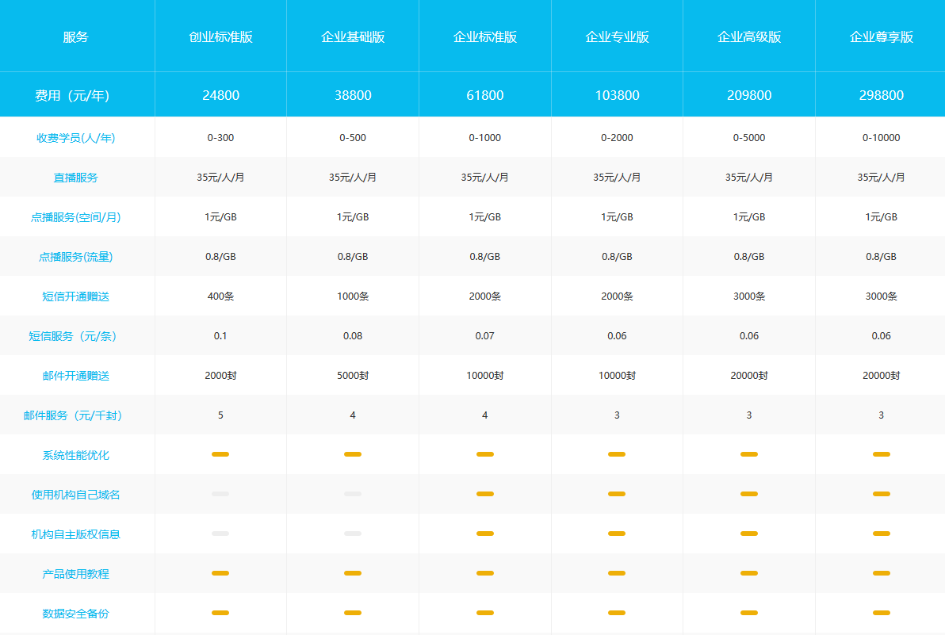The image size is (945, 635).
Task: Click the 数据安全备份 orange mark under 企业专业版
Action: pyautogui.click(x=617, y=613)
